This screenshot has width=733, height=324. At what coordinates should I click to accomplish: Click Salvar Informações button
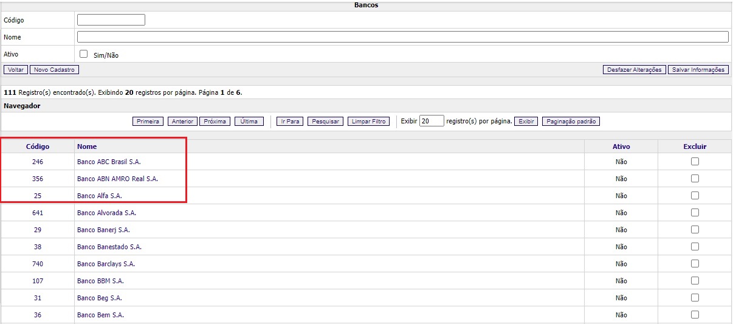tap(698, 70)
